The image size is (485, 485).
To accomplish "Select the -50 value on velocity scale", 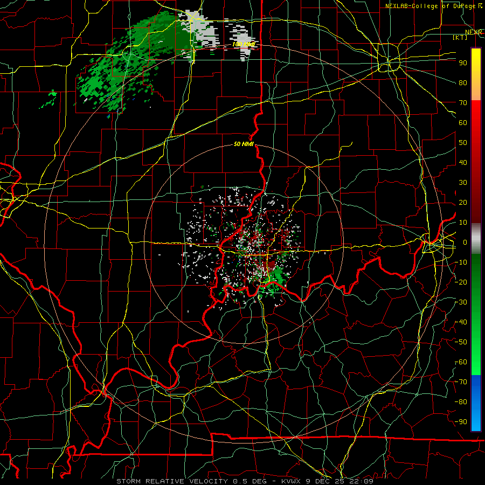I will click(461, 342).
